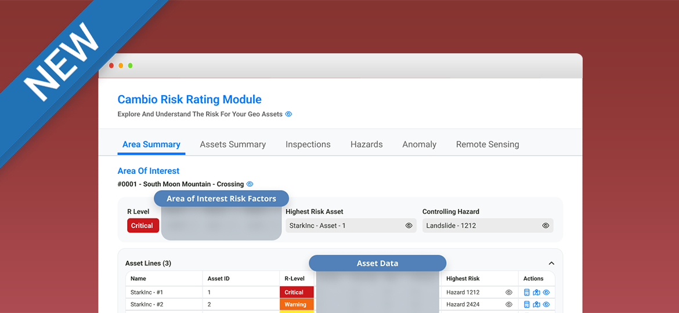
Task: Click the Actions column header
Action: tap(533, 279)
